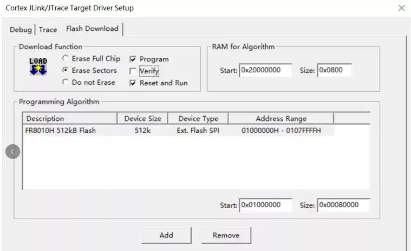Choose Do not Erase option
This screenshot has width=411, height=251.
(66, 83)
